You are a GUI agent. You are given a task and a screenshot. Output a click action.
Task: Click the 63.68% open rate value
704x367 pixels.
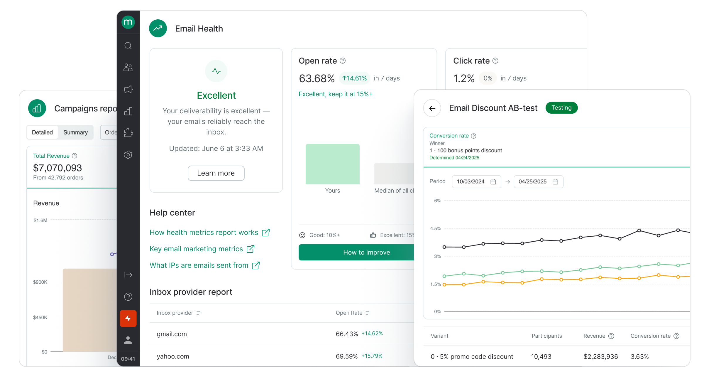(317, 78)
